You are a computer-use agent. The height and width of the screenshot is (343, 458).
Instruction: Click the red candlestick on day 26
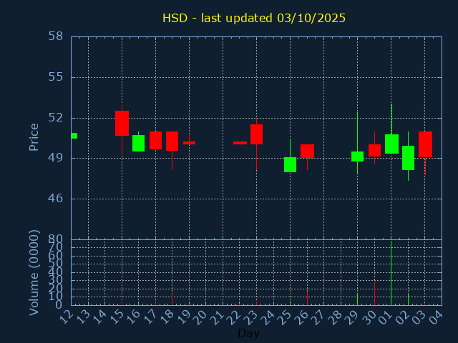pyautogui.click(x=307, y=151)
